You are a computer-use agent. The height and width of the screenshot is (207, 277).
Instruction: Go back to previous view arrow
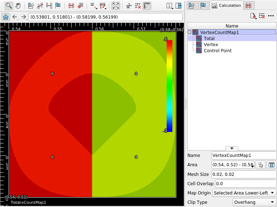pyautogui.click(x=15, y=17)
